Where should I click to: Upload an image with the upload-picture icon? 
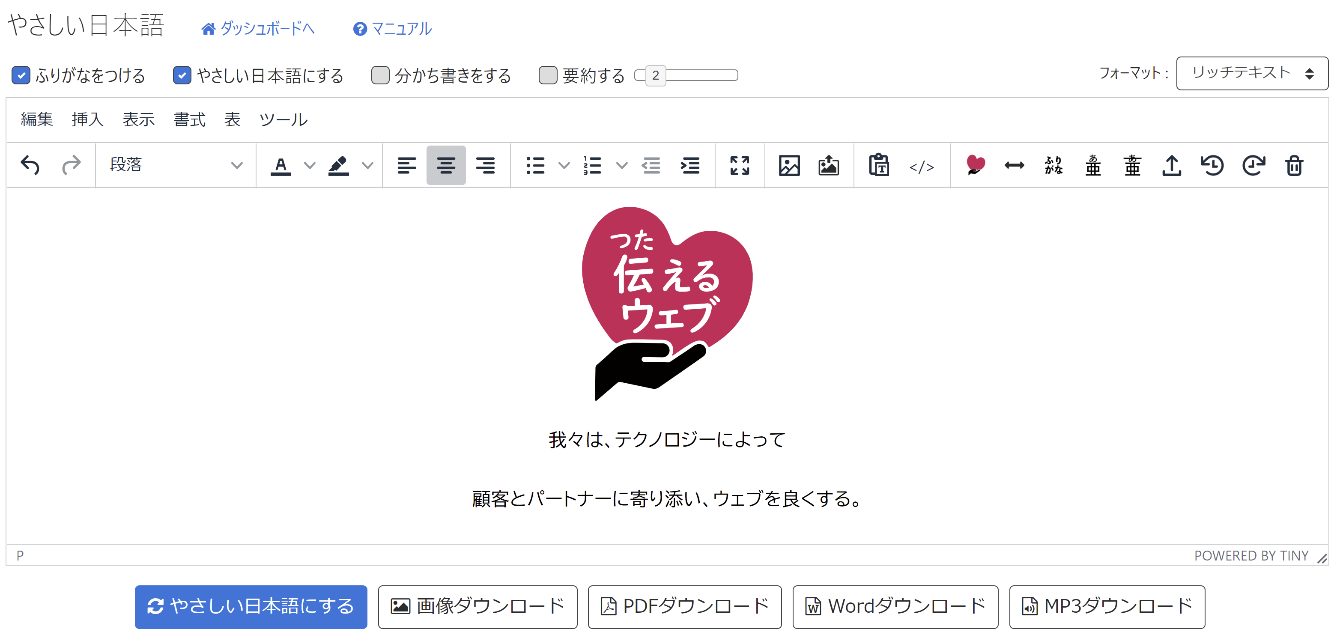point(829,166)
